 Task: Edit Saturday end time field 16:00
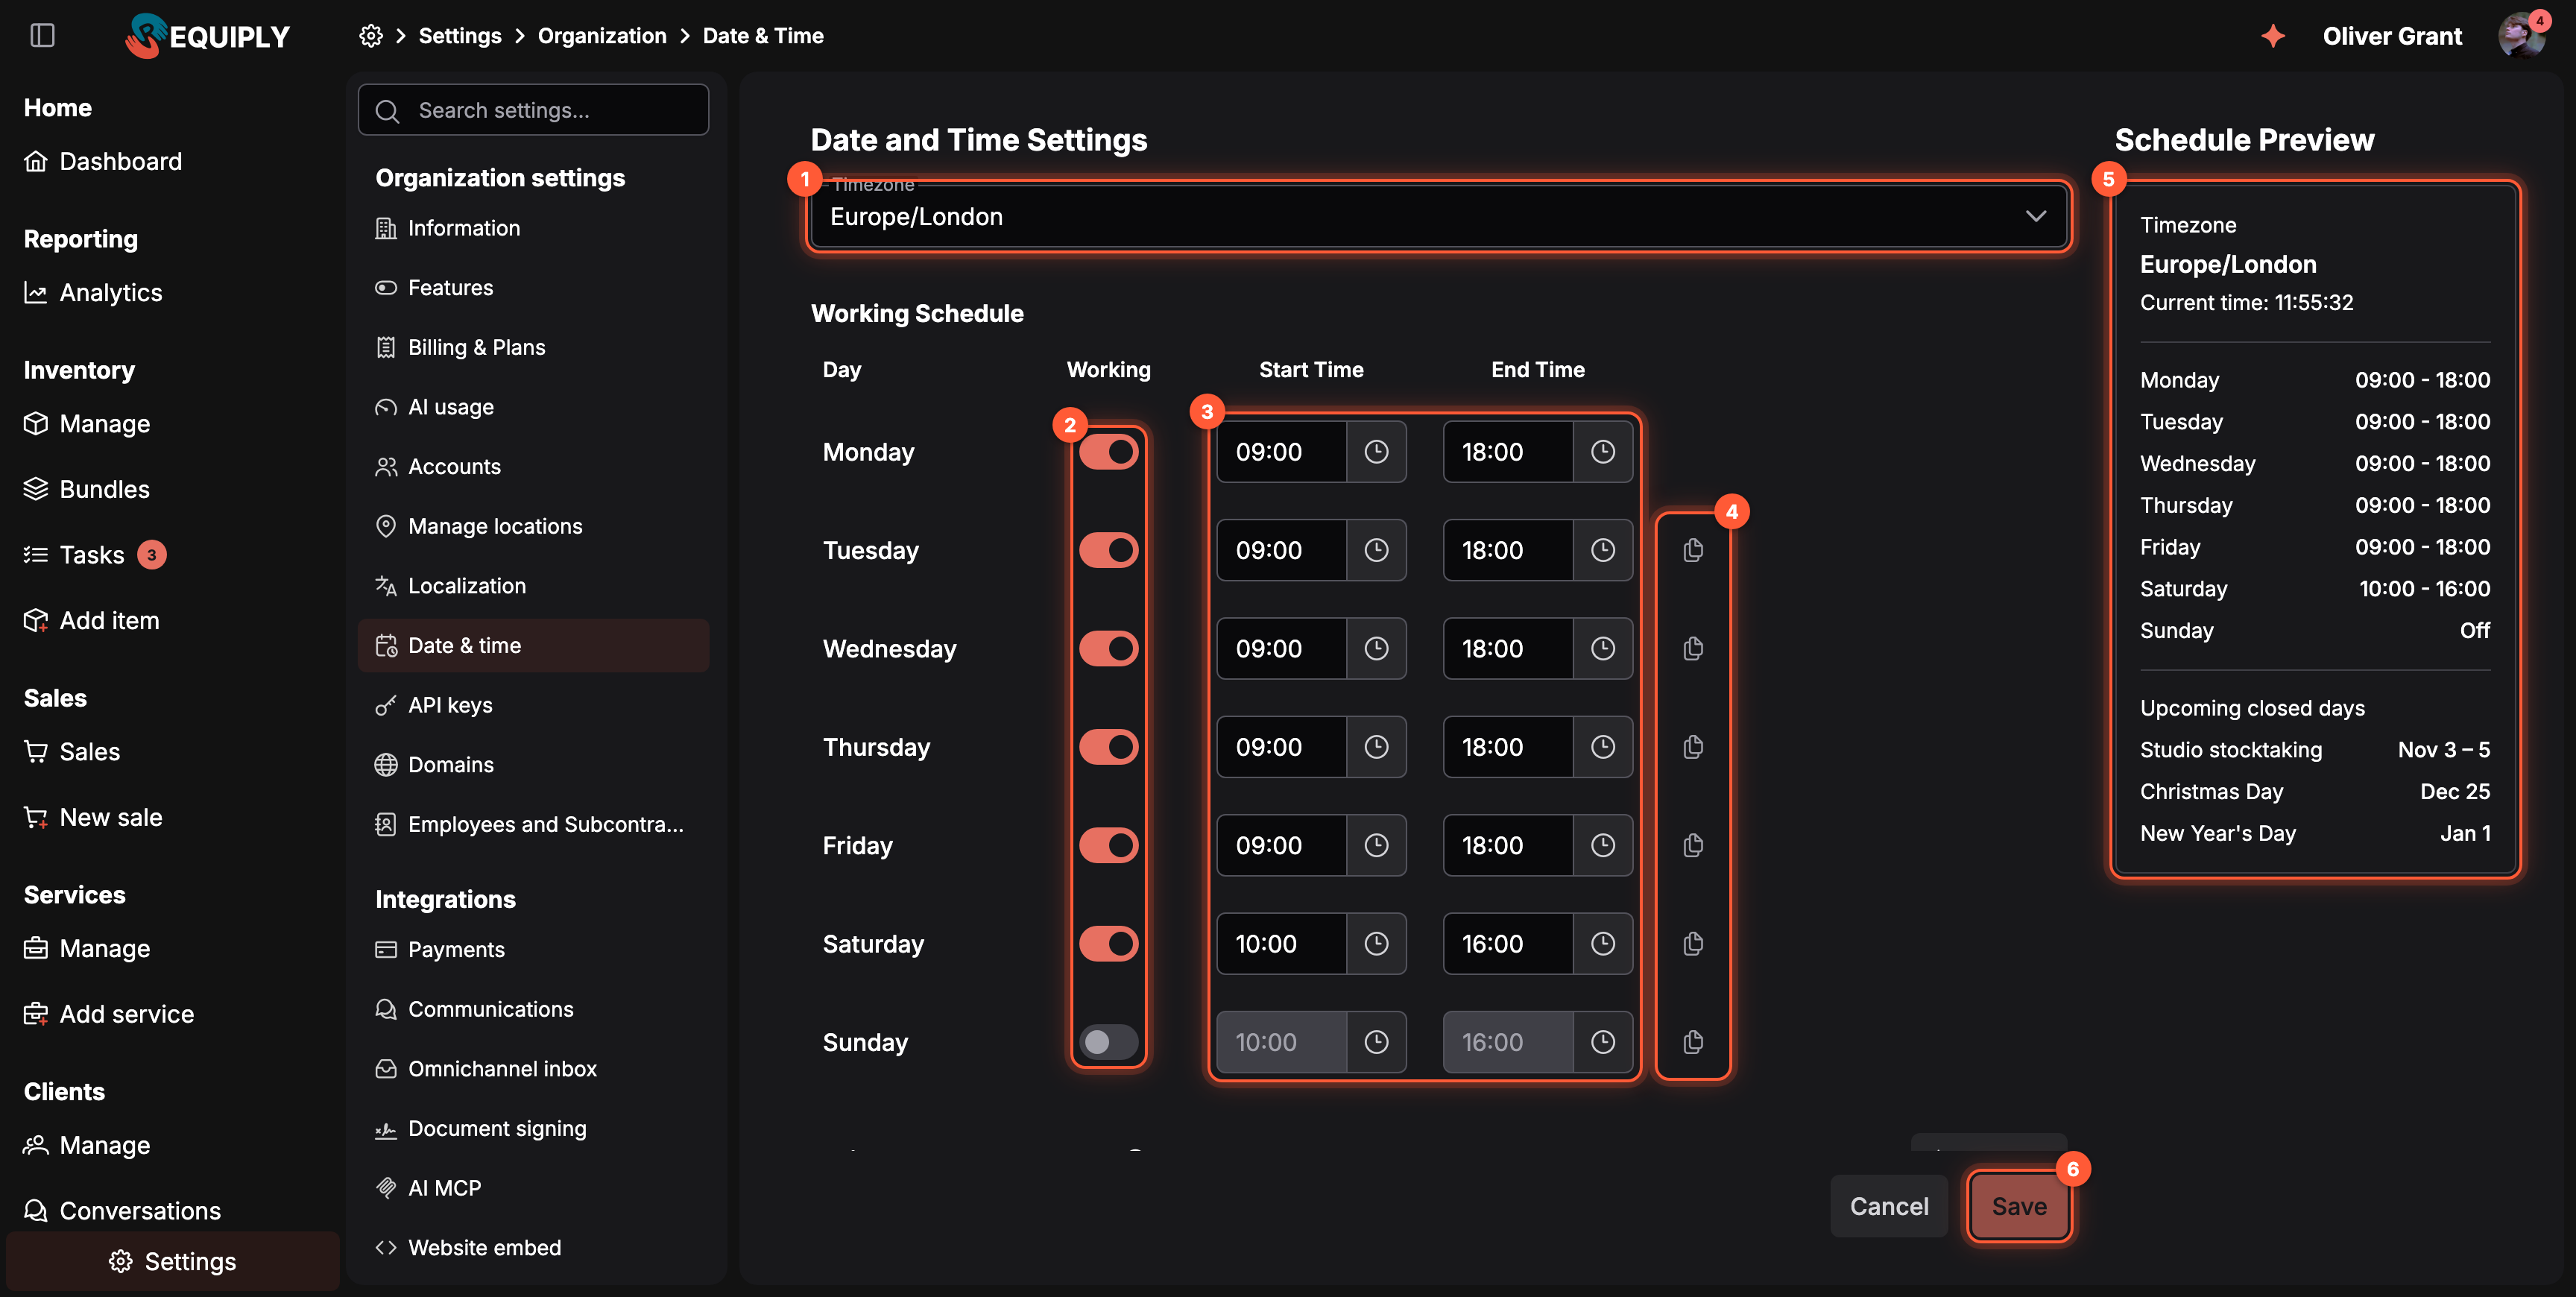[x=1507, y=944]
